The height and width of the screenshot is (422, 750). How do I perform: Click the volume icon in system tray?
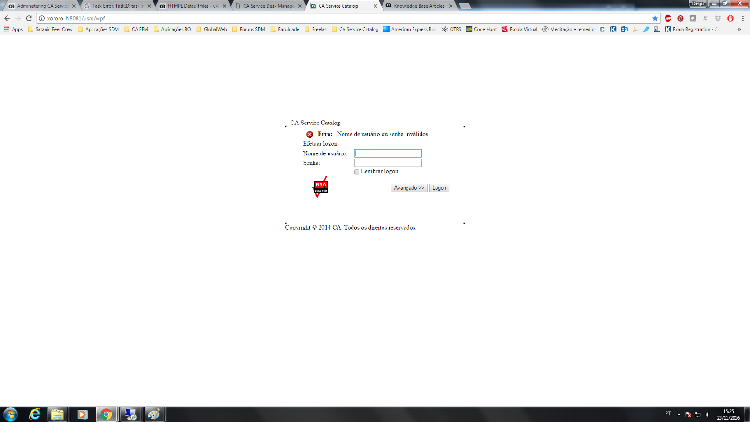707,414
